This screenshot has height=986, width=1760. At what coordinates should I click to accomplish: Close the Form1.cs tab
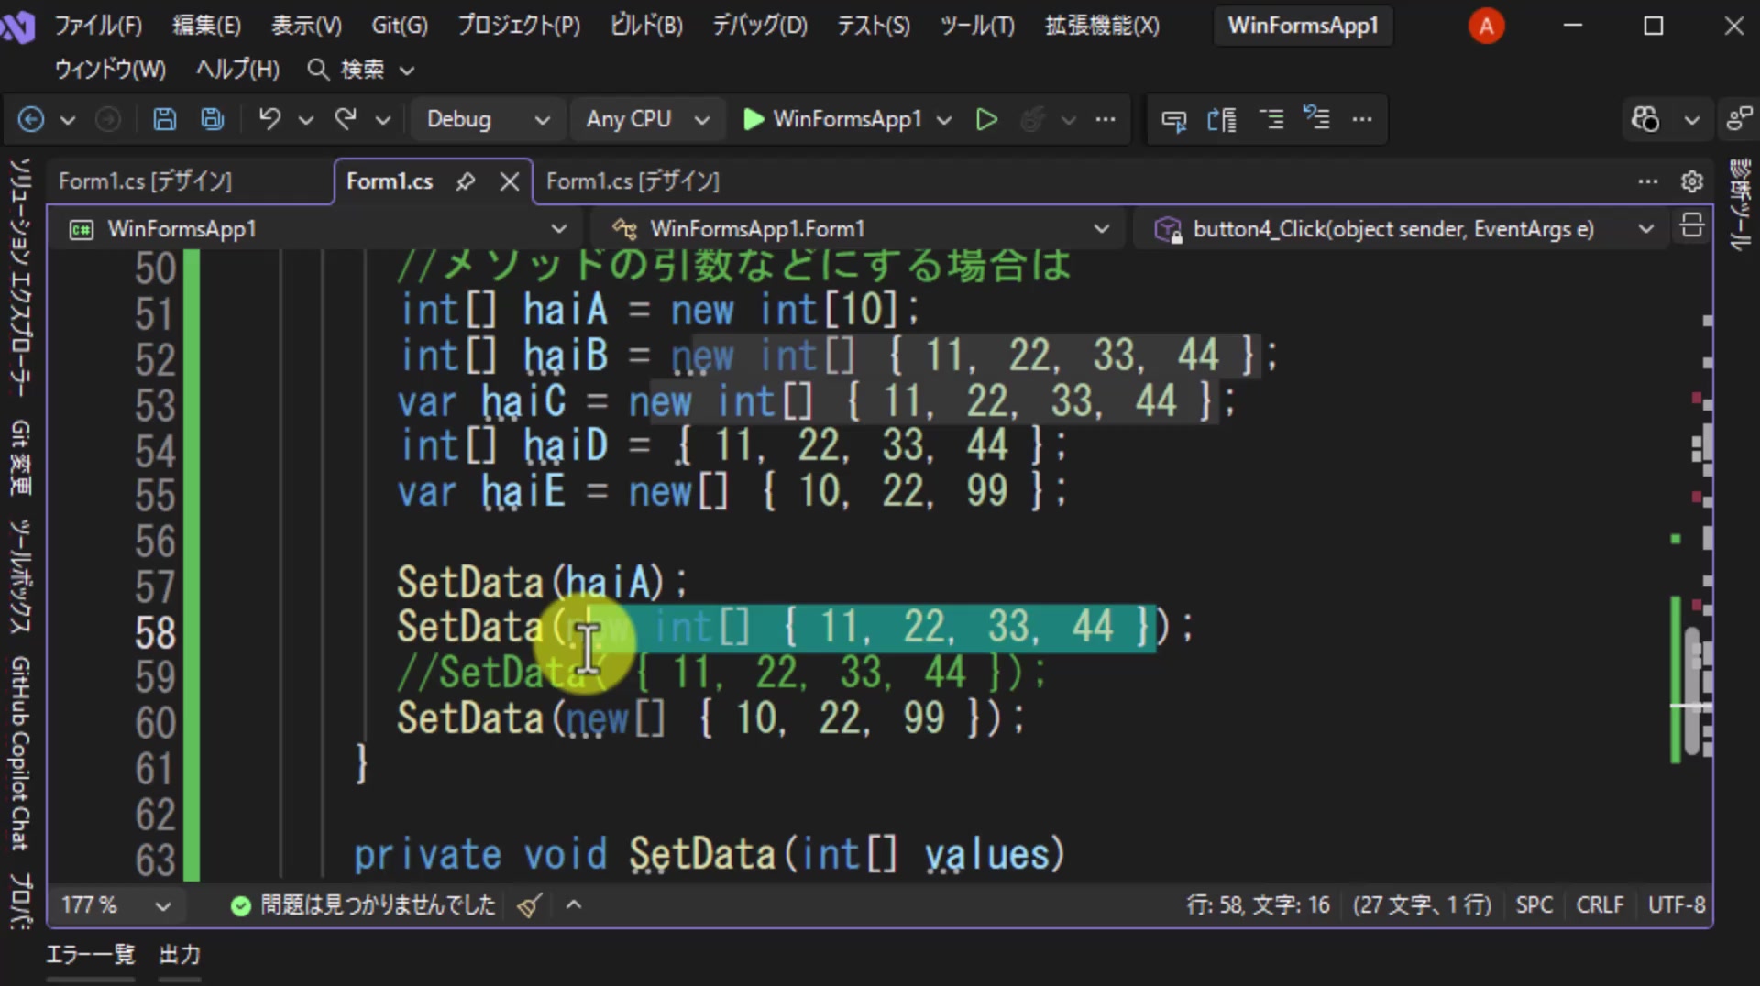coord(510,181)
